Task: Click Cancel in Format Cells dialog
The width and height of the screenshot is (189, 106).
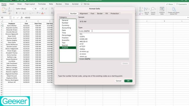Action: click(118, 81)
